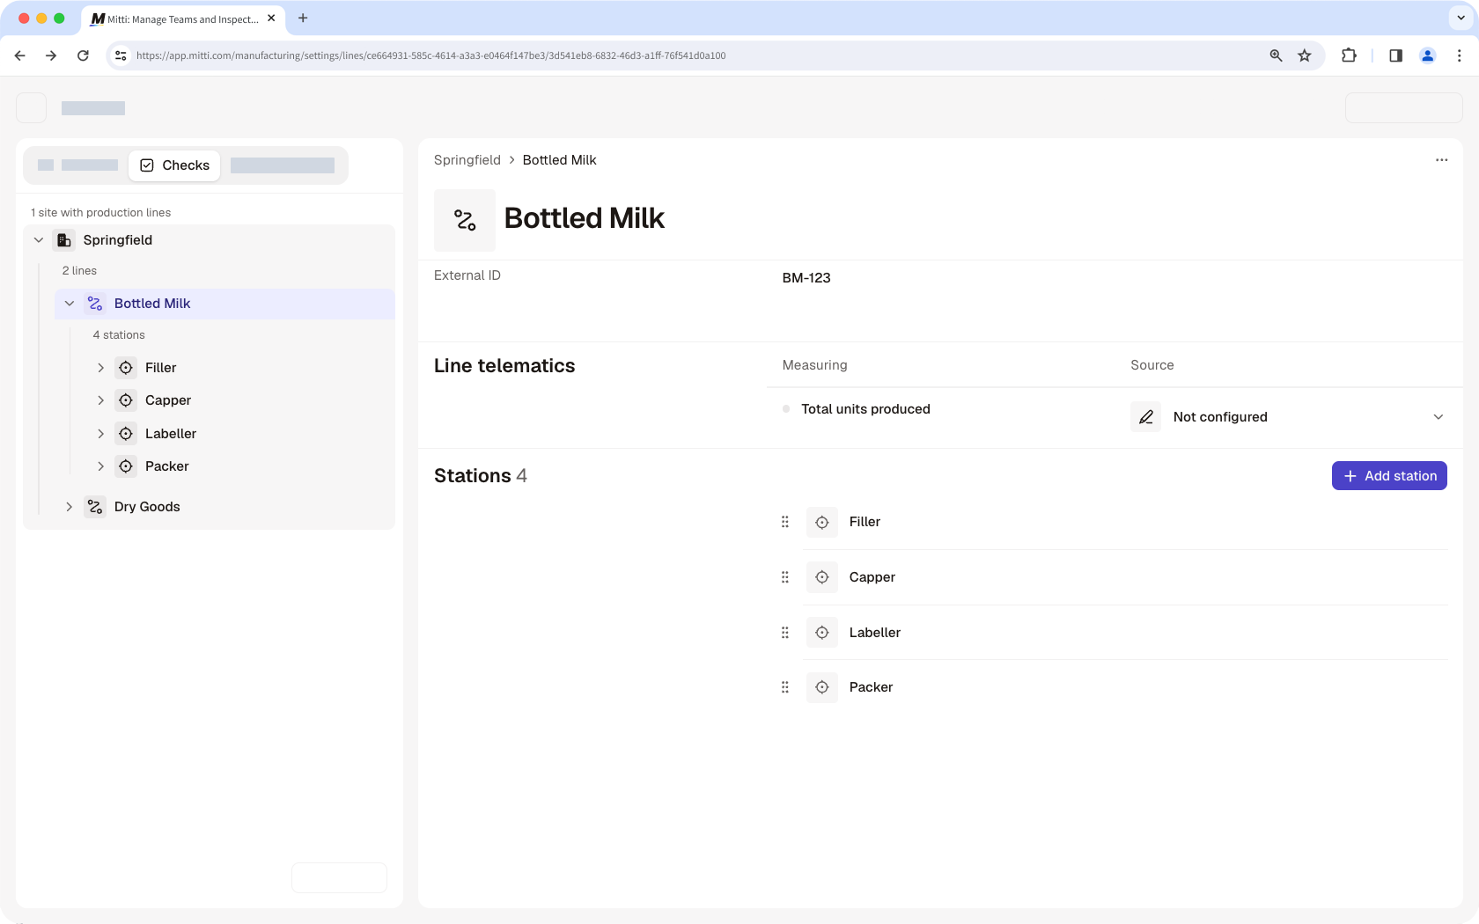Expand the Labeller station in sidebar tree
The image size is (1479, 924).
(100, 434)
